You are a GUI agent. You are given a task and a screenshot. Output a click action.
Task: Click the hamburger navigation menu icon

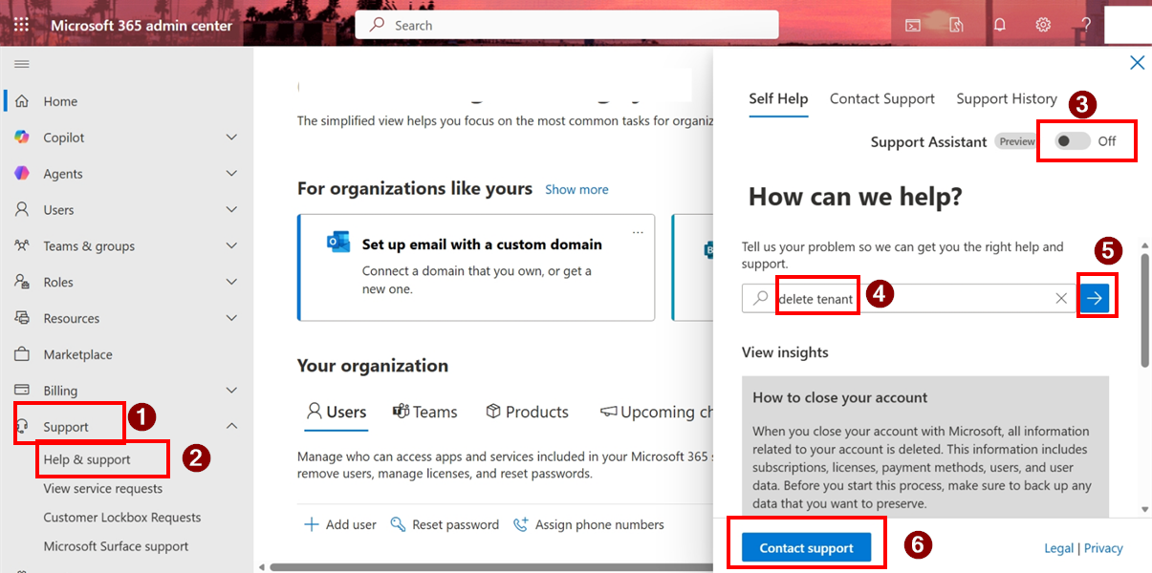click(21, 64)
